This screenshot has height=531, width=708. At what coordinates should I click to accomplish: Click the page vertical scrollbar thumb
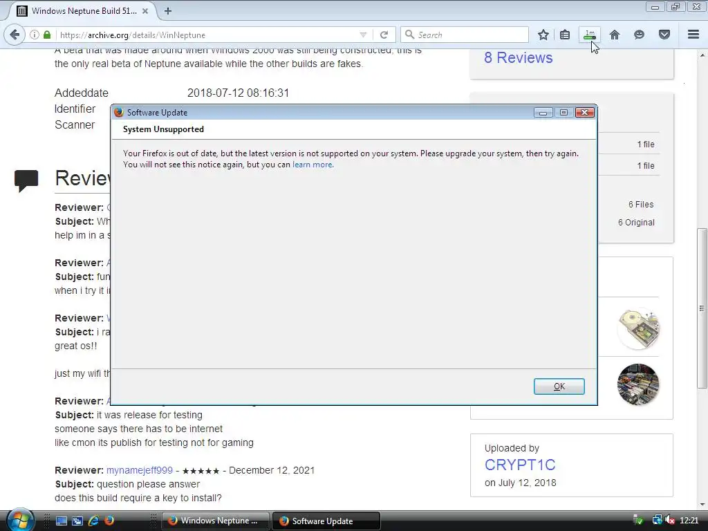[702, 308]
